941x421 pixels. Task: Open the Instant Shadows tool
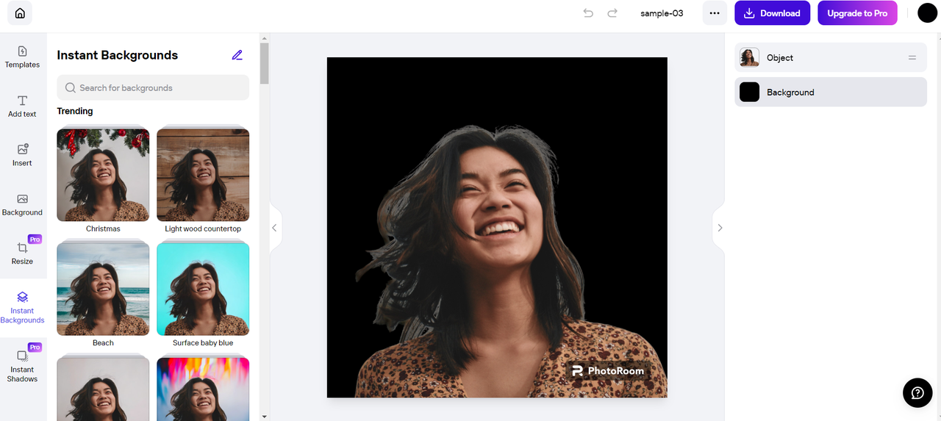click(x=22, y=366)
